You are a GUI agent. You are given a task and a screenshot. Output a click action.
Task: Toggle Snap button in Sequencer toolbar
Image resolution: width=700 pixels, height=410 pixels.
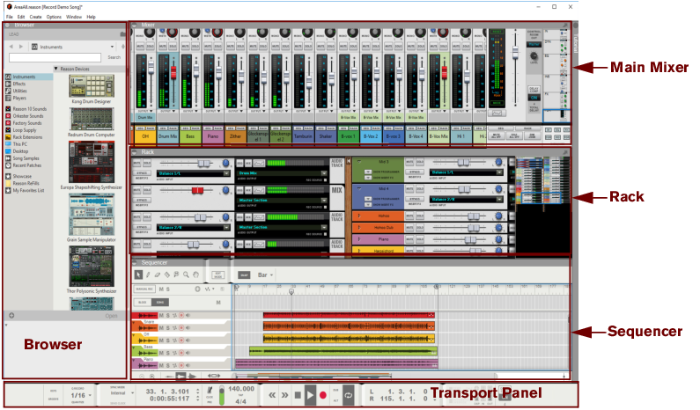tap(245, 275)
